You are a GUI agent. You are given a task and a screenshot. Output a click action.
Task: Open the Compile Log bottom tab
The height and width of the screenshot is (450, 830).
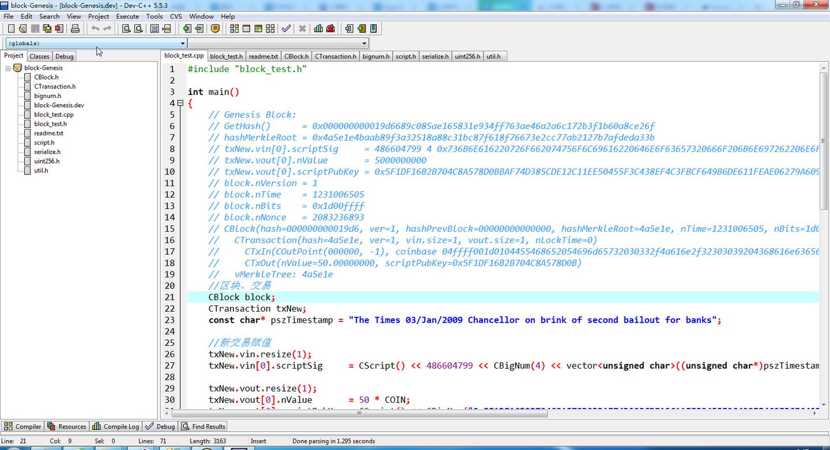tap(116, 426)
